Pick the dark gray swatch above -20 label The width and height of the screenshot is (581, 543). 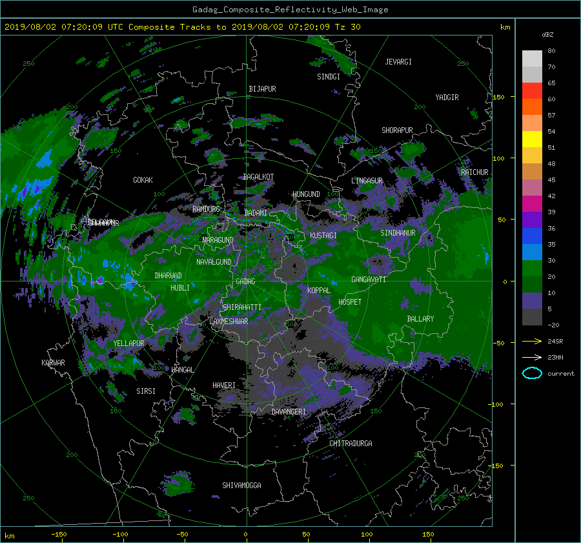coord(532,317)
